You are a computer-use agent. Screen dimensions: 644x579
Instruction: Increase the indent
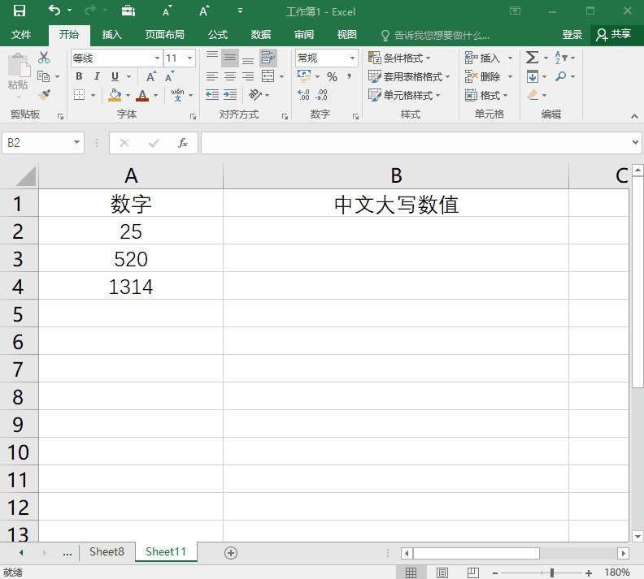pyautogui.click(x=230, y=95)
